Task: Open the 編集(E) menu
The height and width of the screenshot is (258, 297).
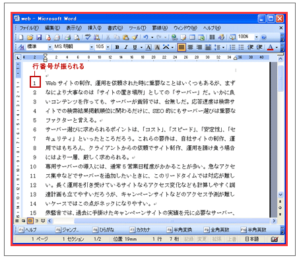Action: click(x=52, y=28)
